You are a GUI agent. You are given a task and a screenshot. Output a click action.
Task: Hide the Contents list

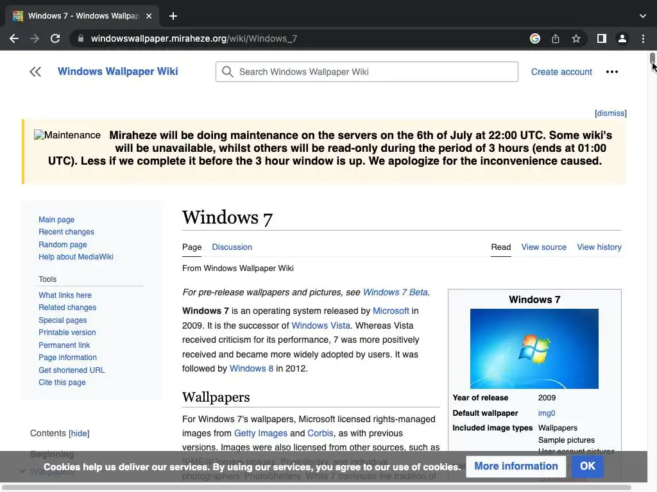[x=79, y=434]
